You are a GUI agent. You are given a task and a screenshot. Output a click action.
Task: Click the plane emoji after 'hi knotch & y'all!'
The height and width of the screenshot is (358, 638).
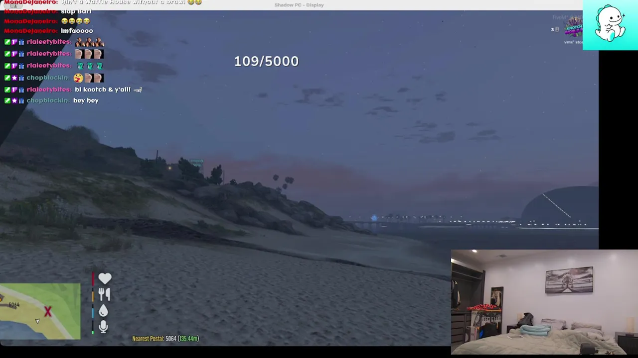click(x=138, y=90)
